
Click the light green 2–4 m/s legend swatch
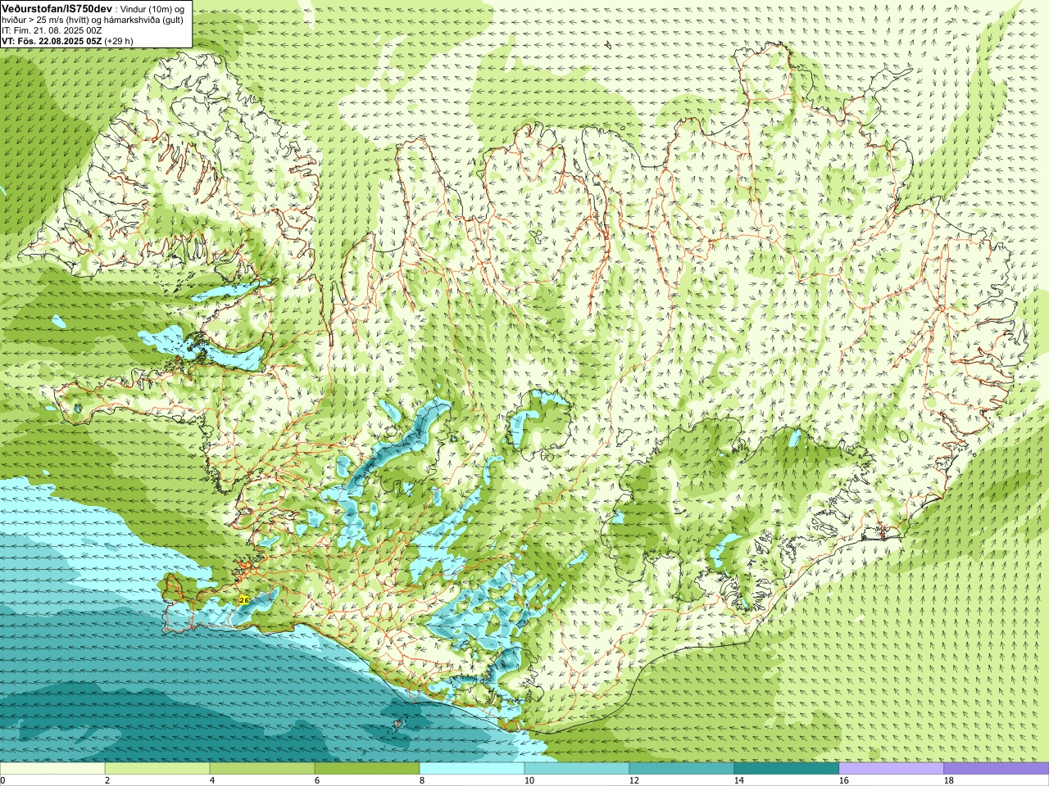(x=157, y=769)
